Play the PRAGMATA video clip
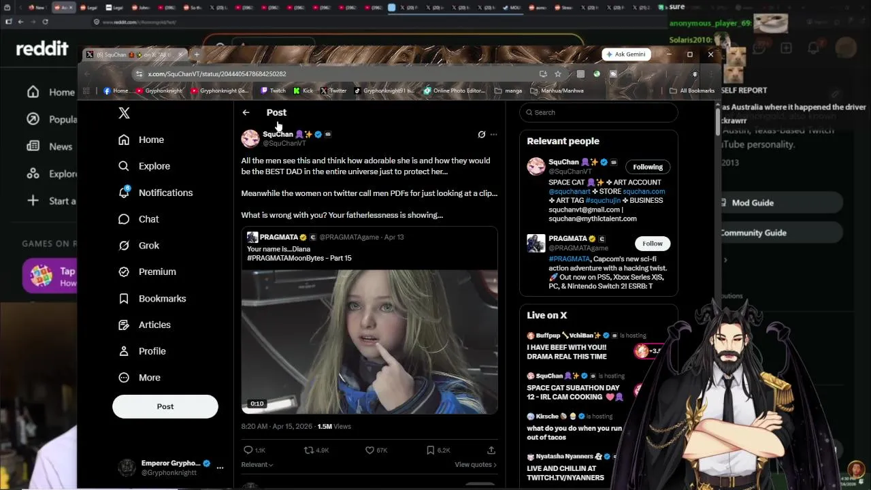871x490 pixels. point(369,342)
